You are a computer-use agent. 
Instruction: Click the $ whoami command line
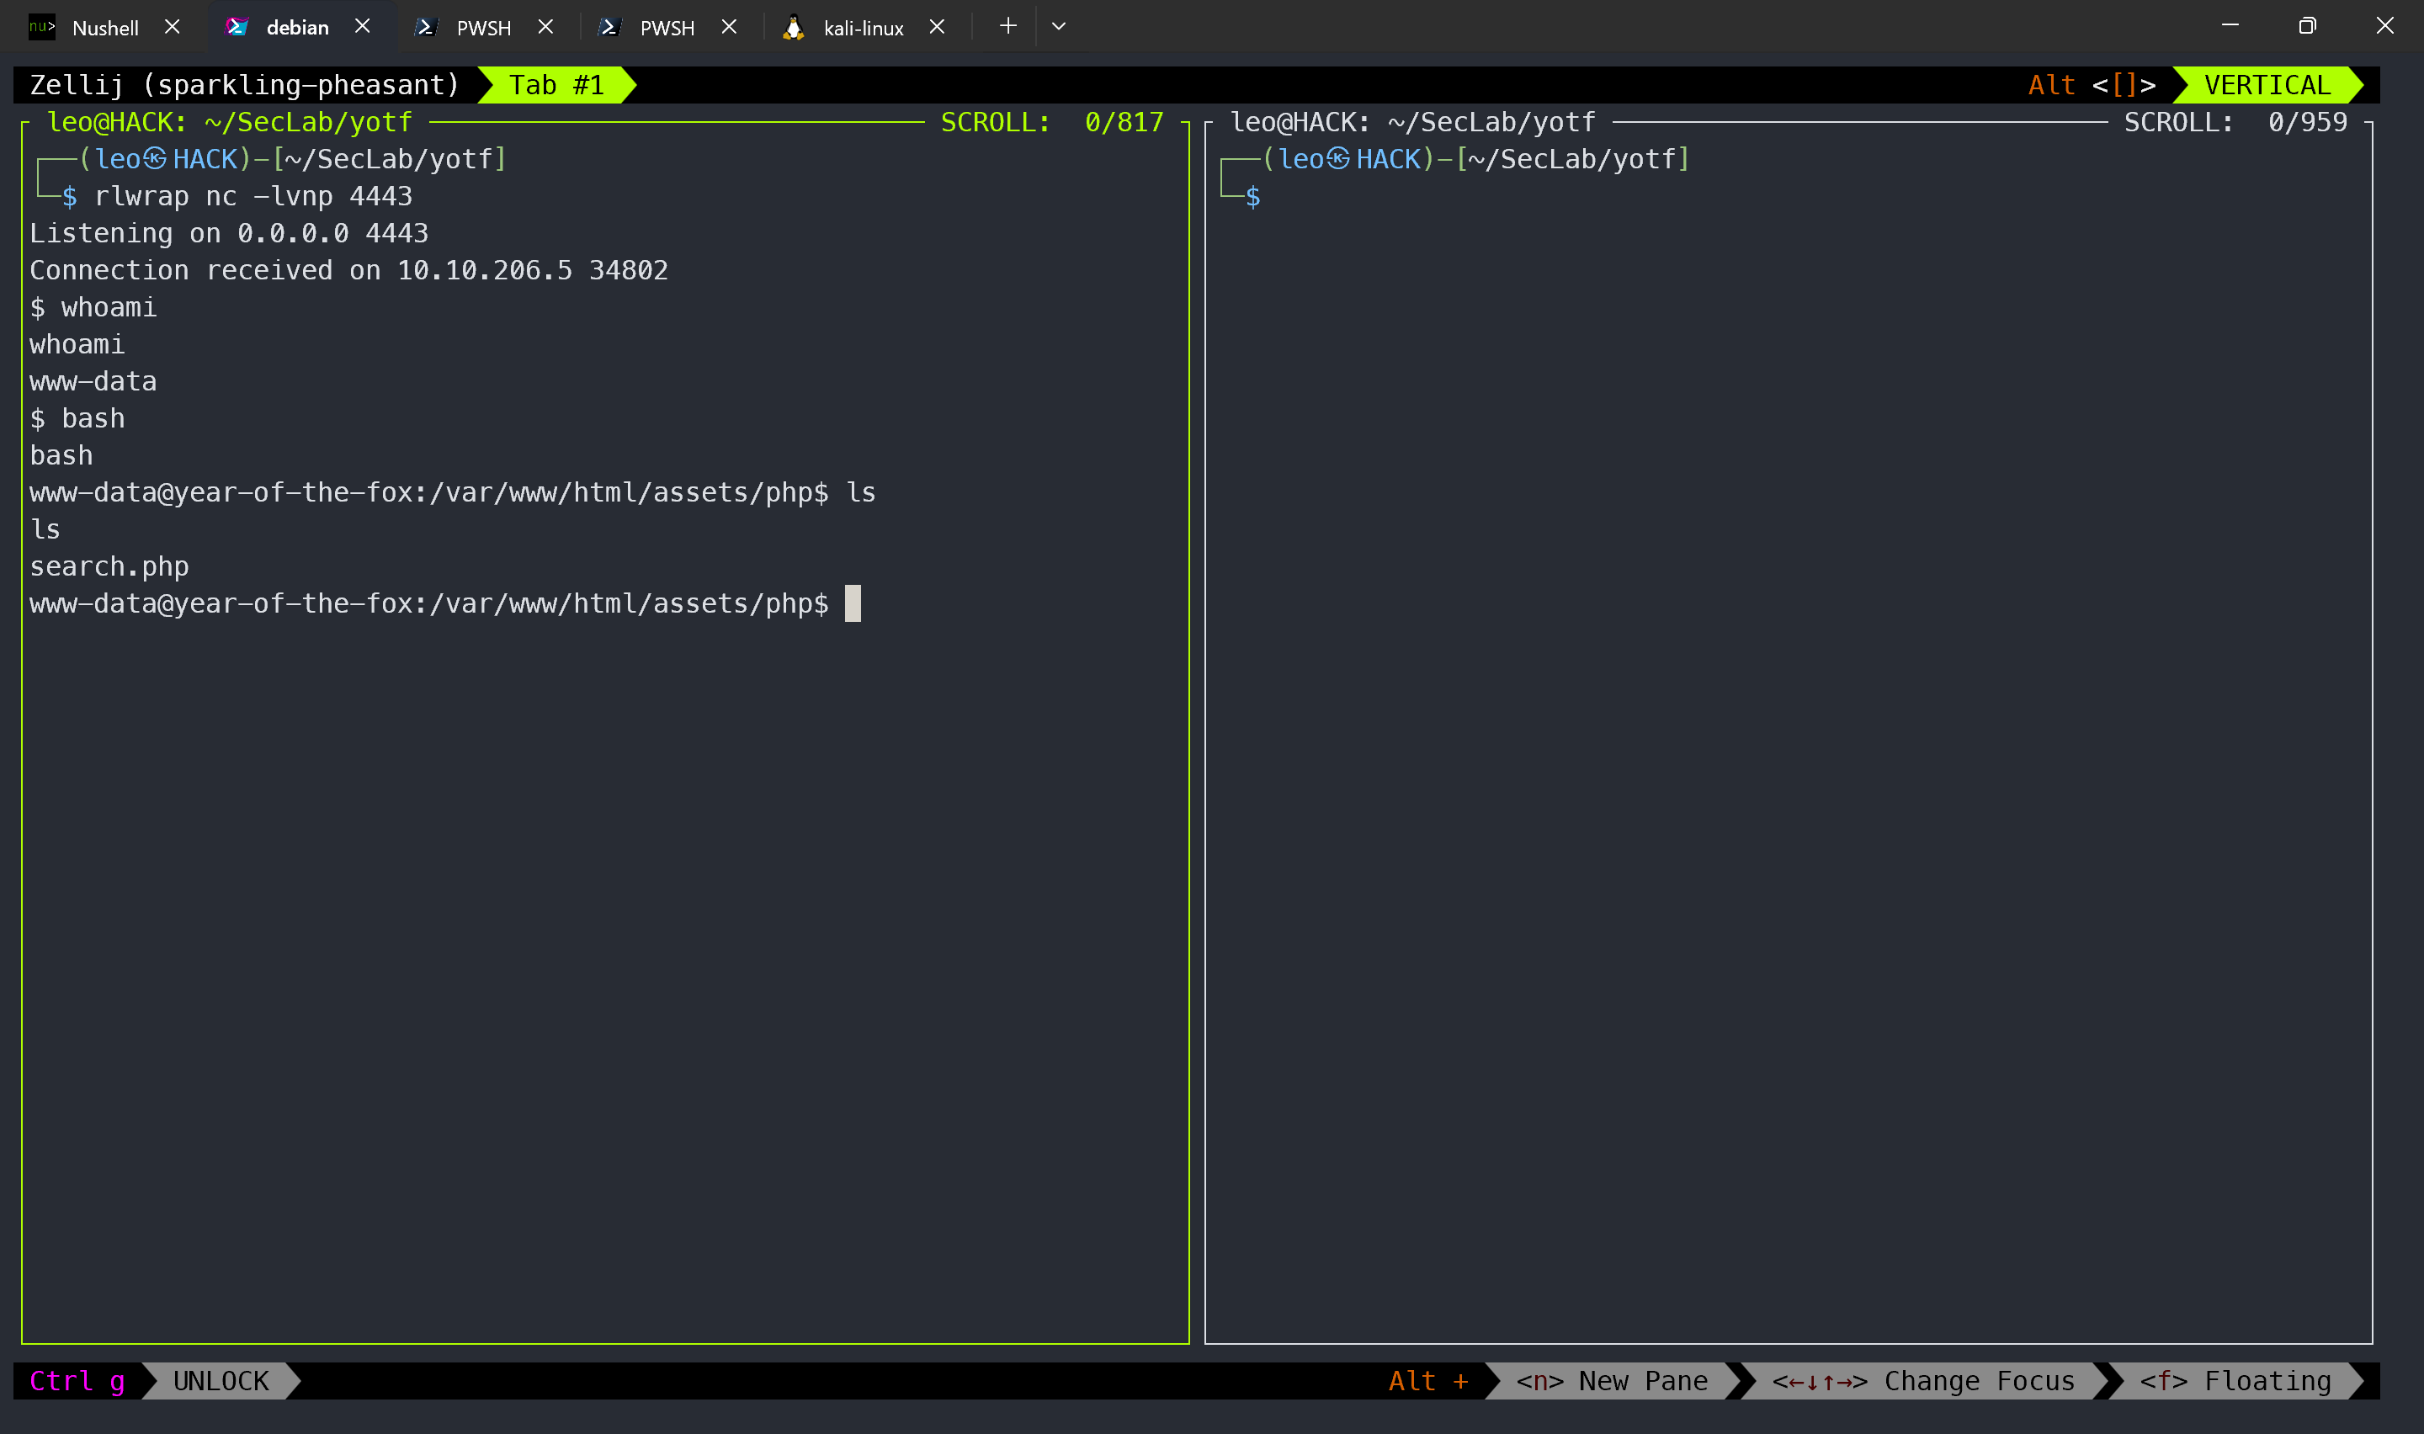point(93,307)
